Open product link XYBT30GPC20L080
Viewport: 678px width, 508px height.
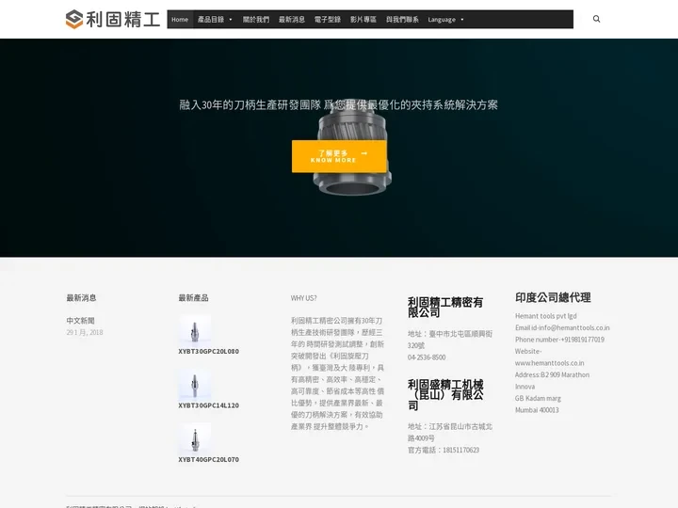(x=208, y=351)
